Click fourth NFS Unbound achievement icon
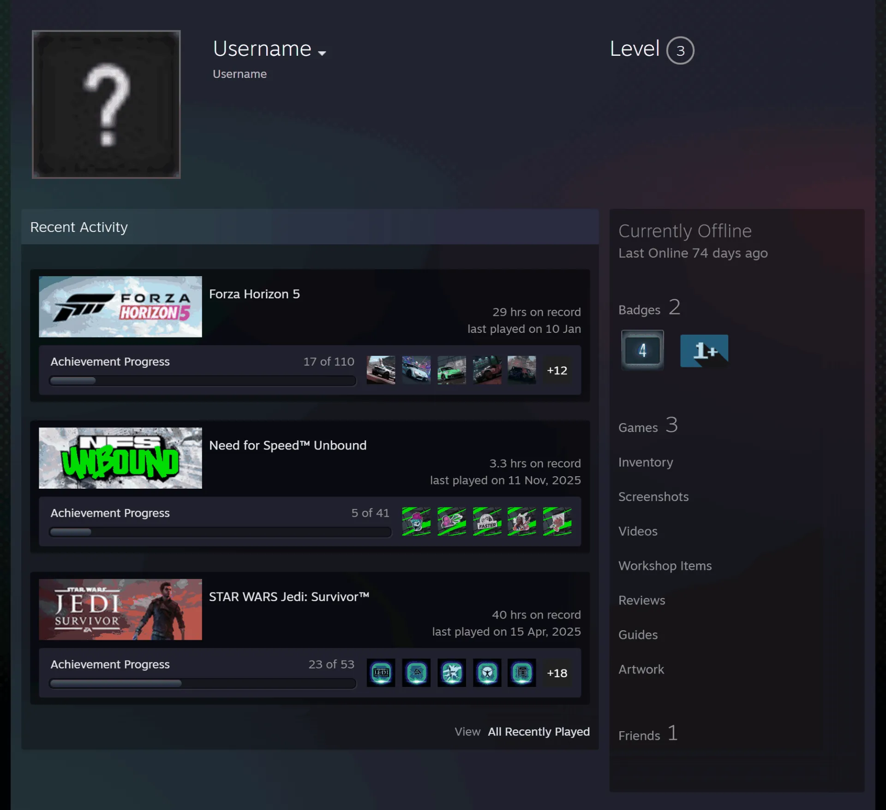 (x=522, y=521)
